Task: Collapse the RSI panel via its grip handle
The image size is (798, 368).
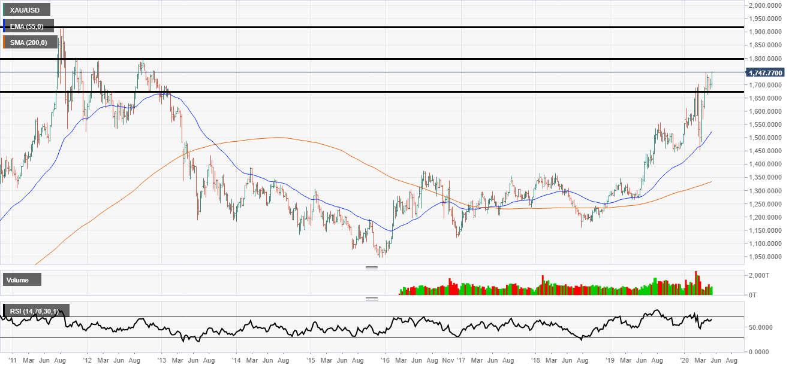Action: [372, 297]
